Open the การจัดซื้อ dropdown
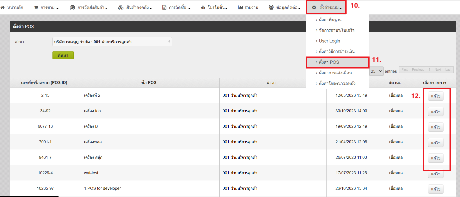The width and height of the screenshot is (460, 197). (x=176, y=7)
